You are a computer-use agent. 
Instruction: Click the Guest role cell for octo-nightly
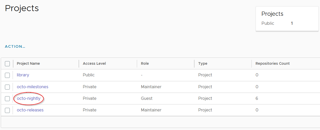[x=147, y=99]
